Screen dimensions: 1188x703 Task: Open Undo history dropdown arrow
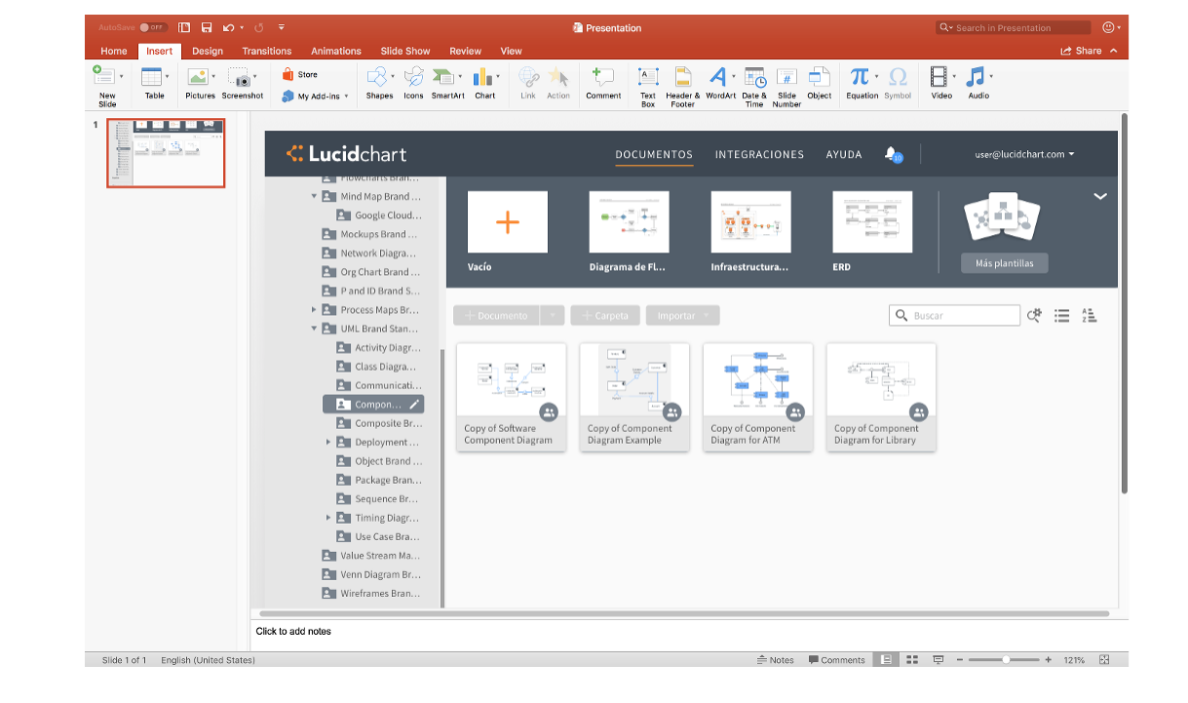coord(243,27)
